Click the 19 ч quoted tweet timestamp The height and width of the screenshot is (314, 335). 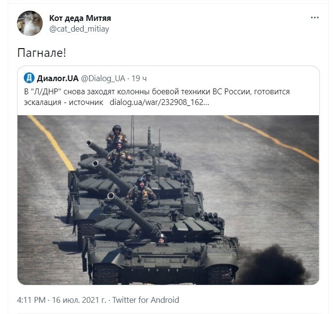[x=139, y=79]
